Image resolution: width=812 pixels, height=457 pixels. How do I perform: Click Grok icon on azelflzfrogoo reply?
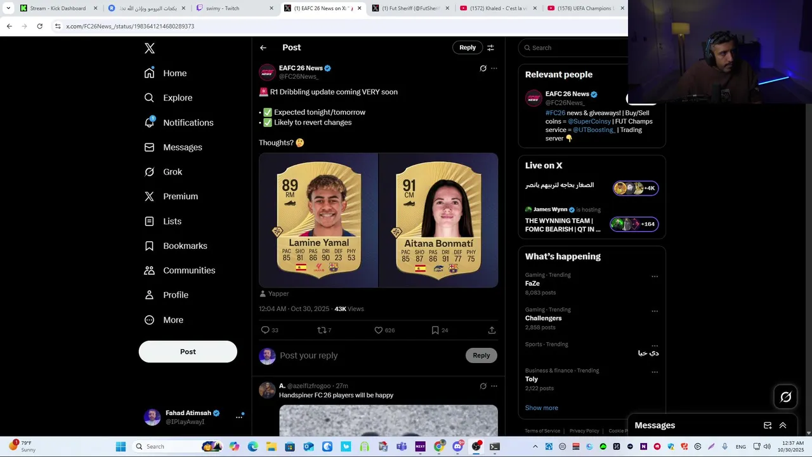point(483,386)
